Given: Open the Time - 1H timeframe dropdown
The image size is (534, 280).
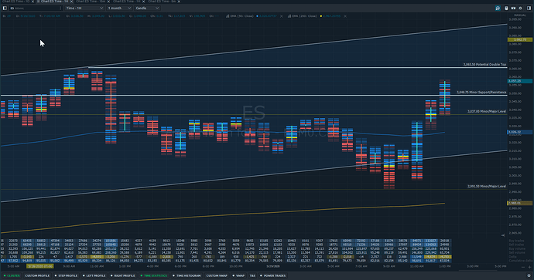Looking at the screenshot, I should (84, 8).
